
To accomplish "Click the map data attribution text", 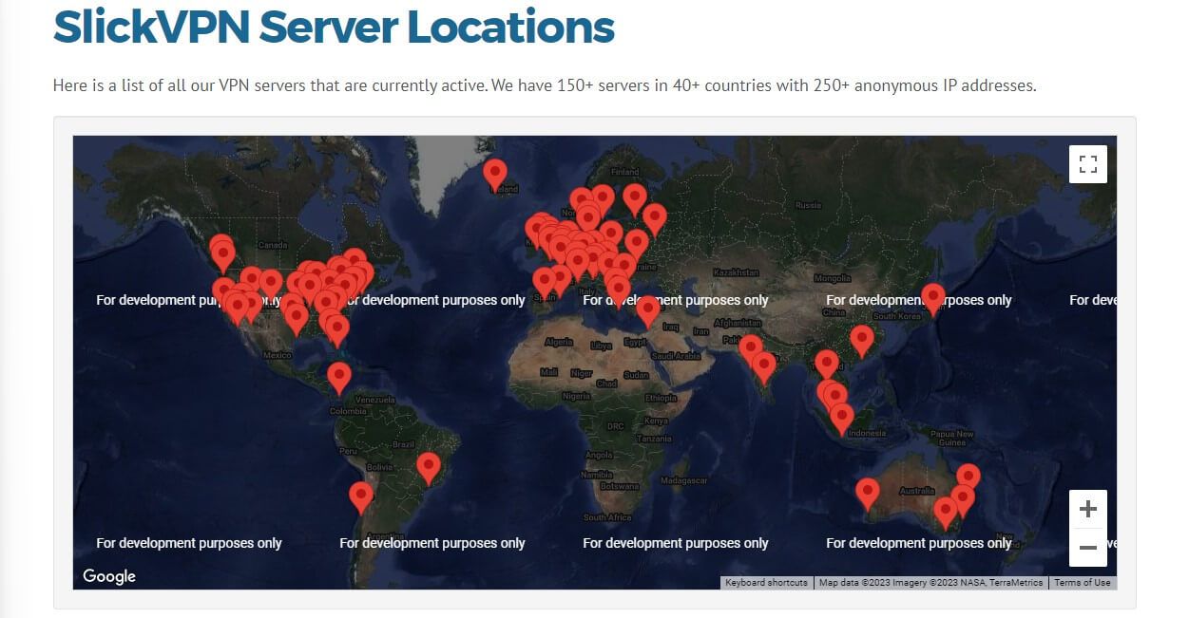I will point(930,583).
